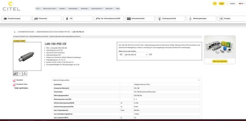246x121 pixels.
Task: Open the INFORMATIONSTECHNIK breadcrumb link
Action: (26, 32)
